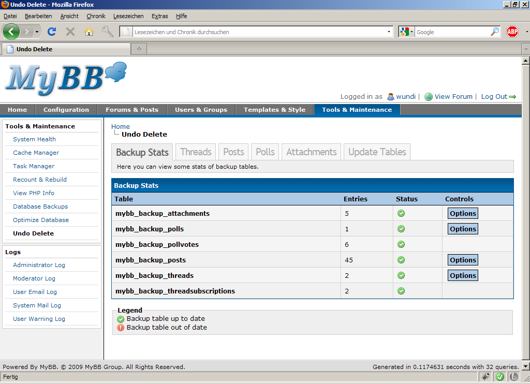
Task: Click the Log Out link
Action: pos(494,97)
